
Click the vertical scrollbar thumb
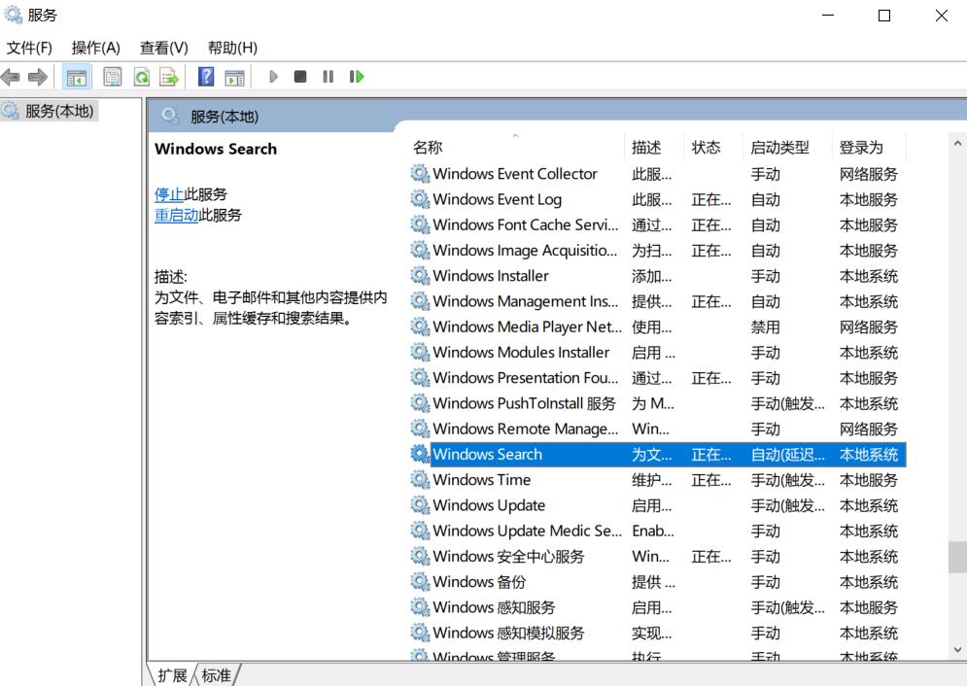[957, 557]
